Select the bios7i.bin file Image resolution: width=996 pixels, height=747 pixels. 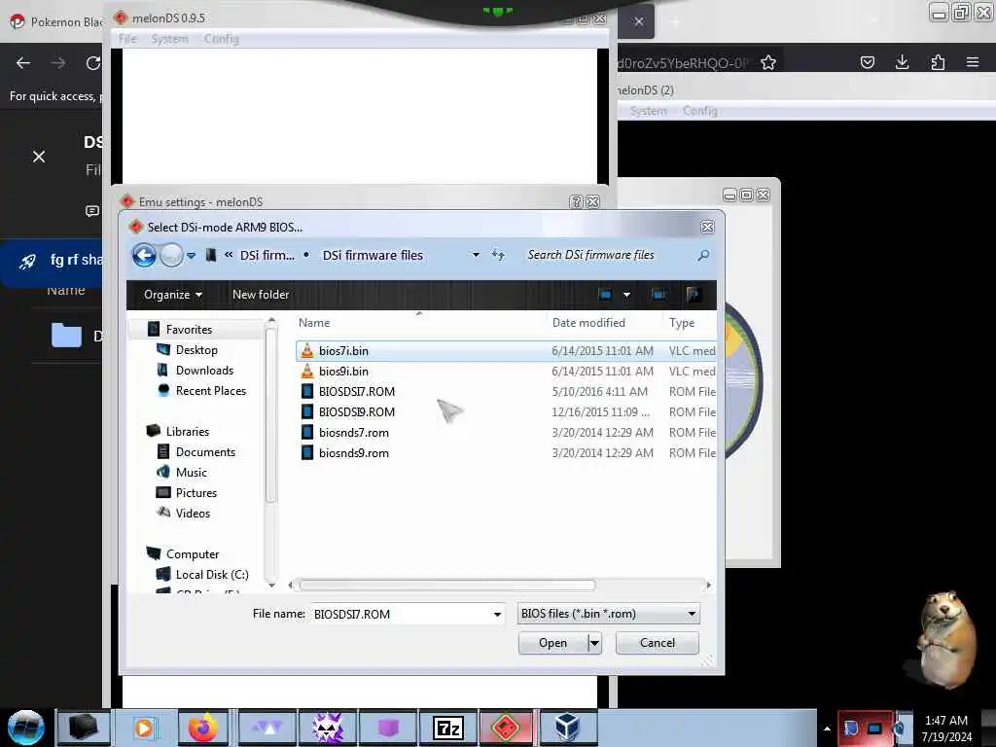506,350
